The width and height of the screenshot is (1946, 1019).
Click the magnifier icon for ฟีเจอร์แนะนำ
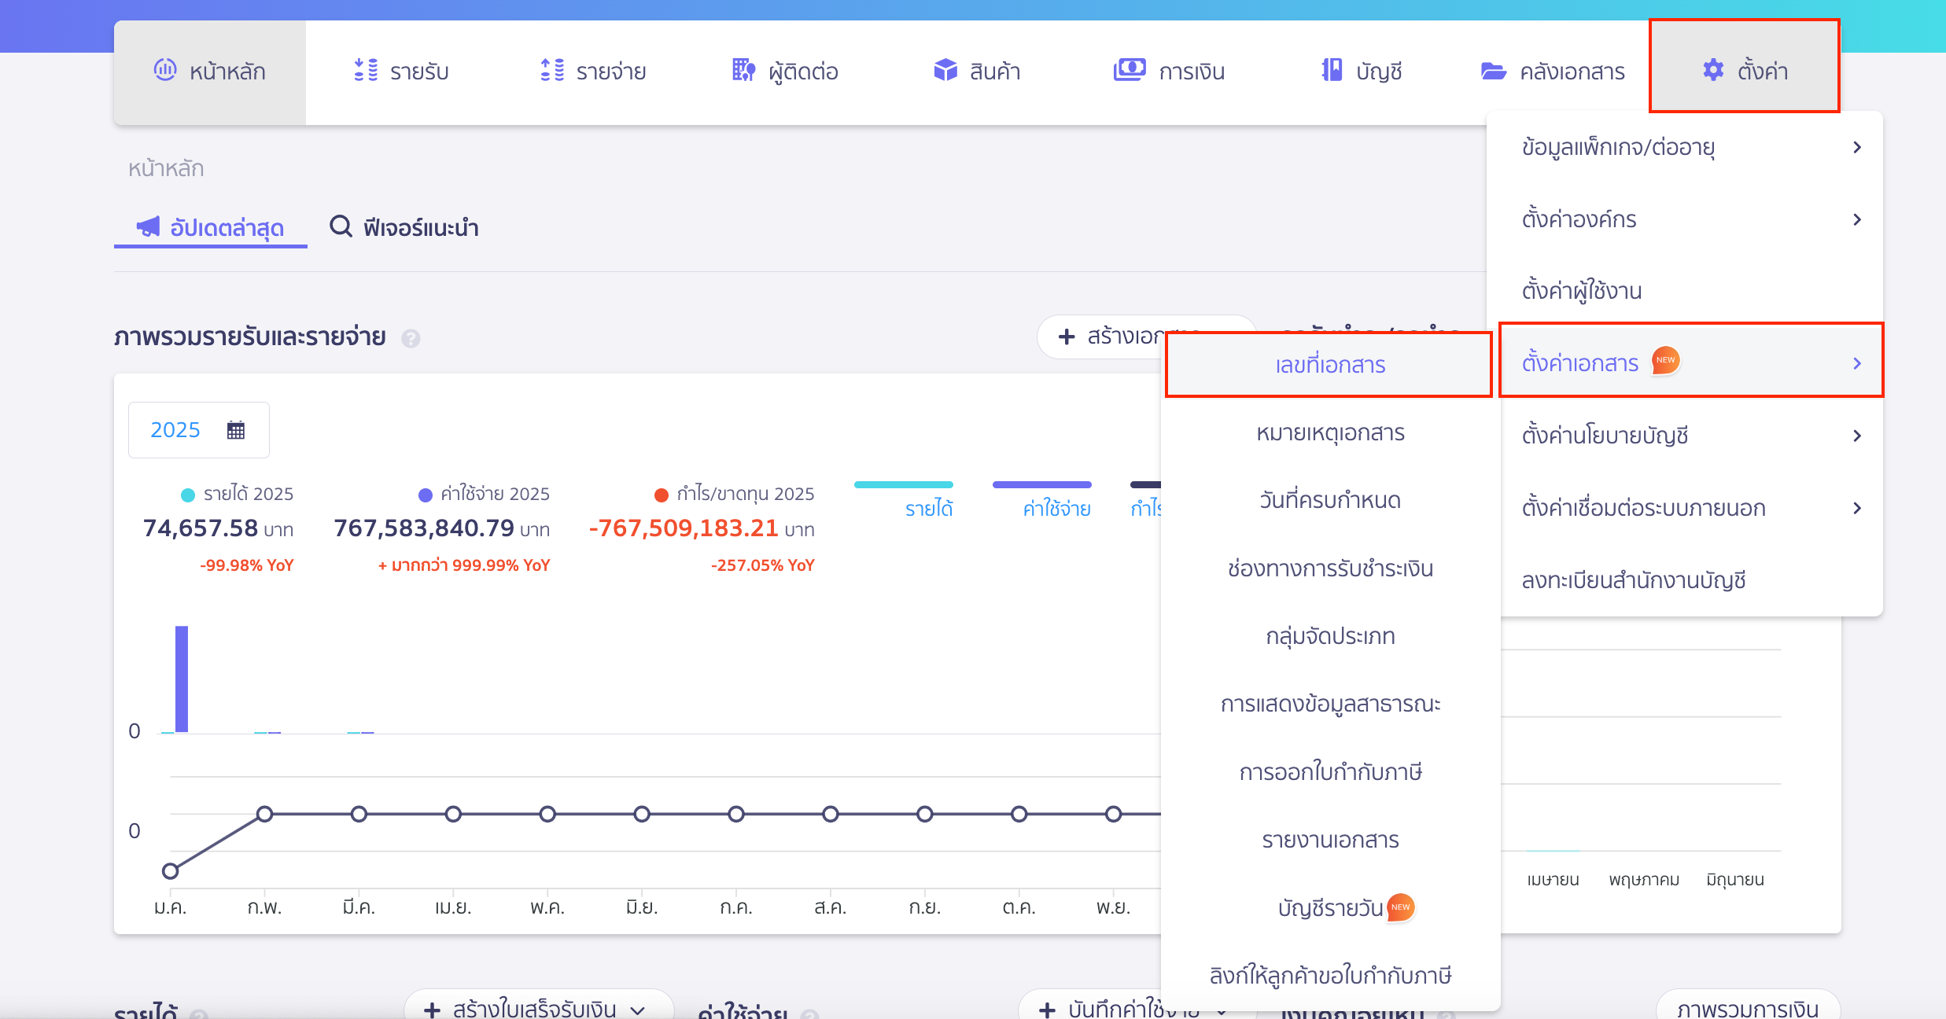(341, 226)
